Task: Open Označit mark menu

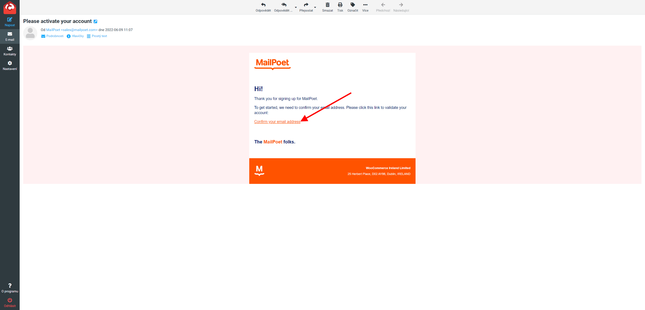Action: [x=353, y=7]
